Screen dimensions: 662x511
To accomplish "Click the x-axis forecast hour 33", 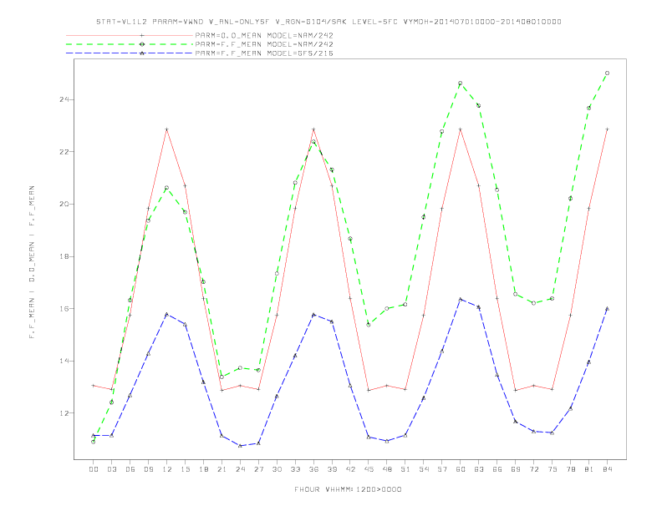I will point(295,469).
